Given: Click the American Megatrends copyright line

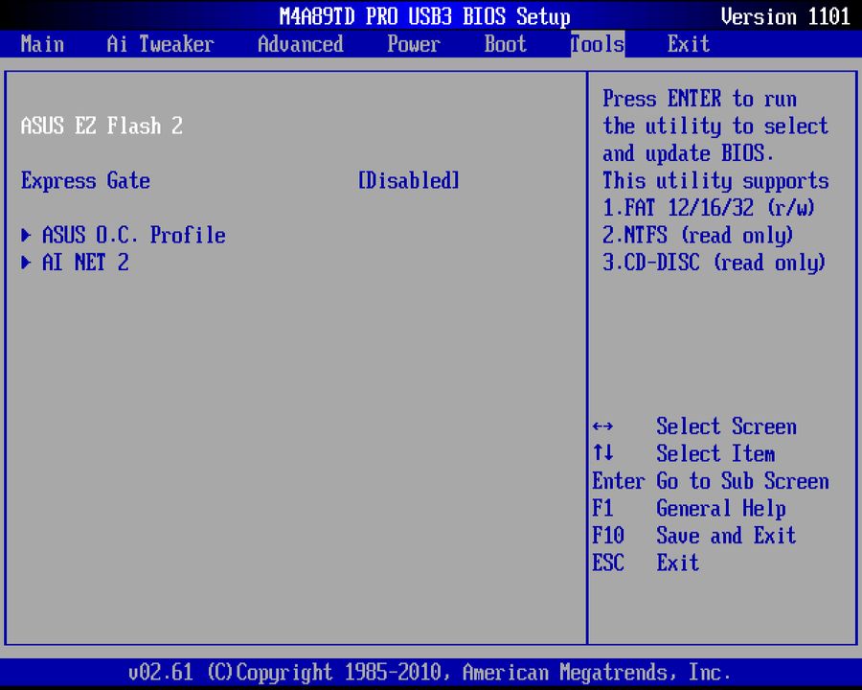Looking at the screenshot, I should point(430,672).
